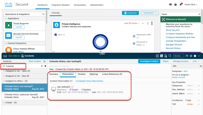Uncheck the 'new (2)' checkbox
This screenshot has width=203, height=115.
click(x=56, y=35)
